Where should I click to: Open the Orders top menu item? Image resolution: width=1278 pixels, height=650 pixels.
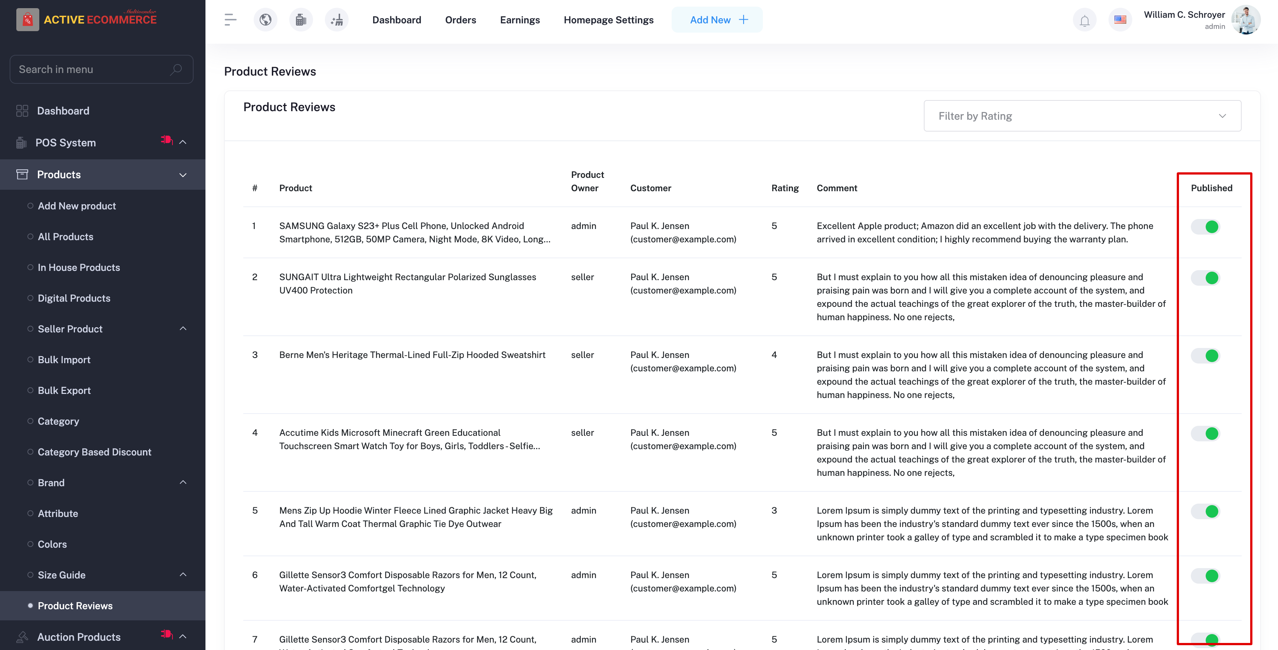pyautogui.click(x=460, y=20)
